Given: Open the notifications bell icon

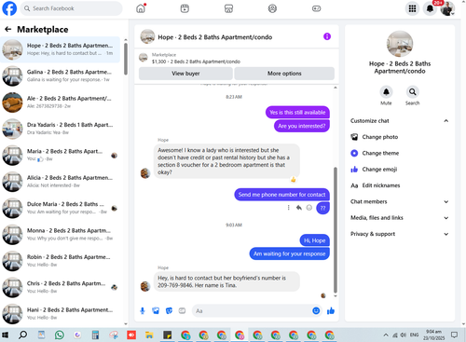Looking at the screenshot, I should coord(430,8).
